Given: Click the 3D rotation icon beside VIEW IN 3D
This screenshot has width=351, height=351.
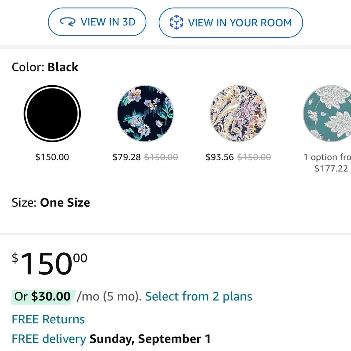Looking at the screenshot, I should [69, 22].
